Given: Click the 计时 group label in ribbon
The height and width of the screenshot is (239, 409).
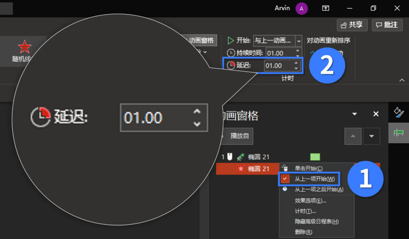Looking at the screenshot, I should click(x=288, y=78).
